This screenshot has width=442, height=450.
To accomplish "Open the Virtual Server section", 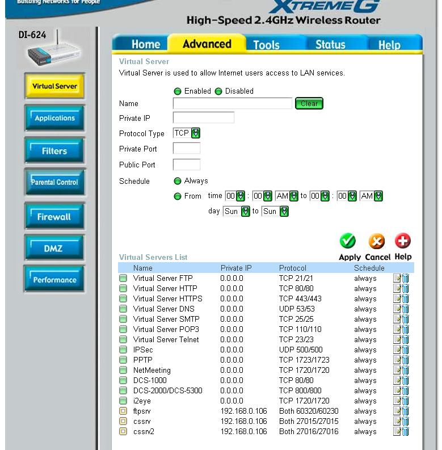I will [x=54, y=86].
